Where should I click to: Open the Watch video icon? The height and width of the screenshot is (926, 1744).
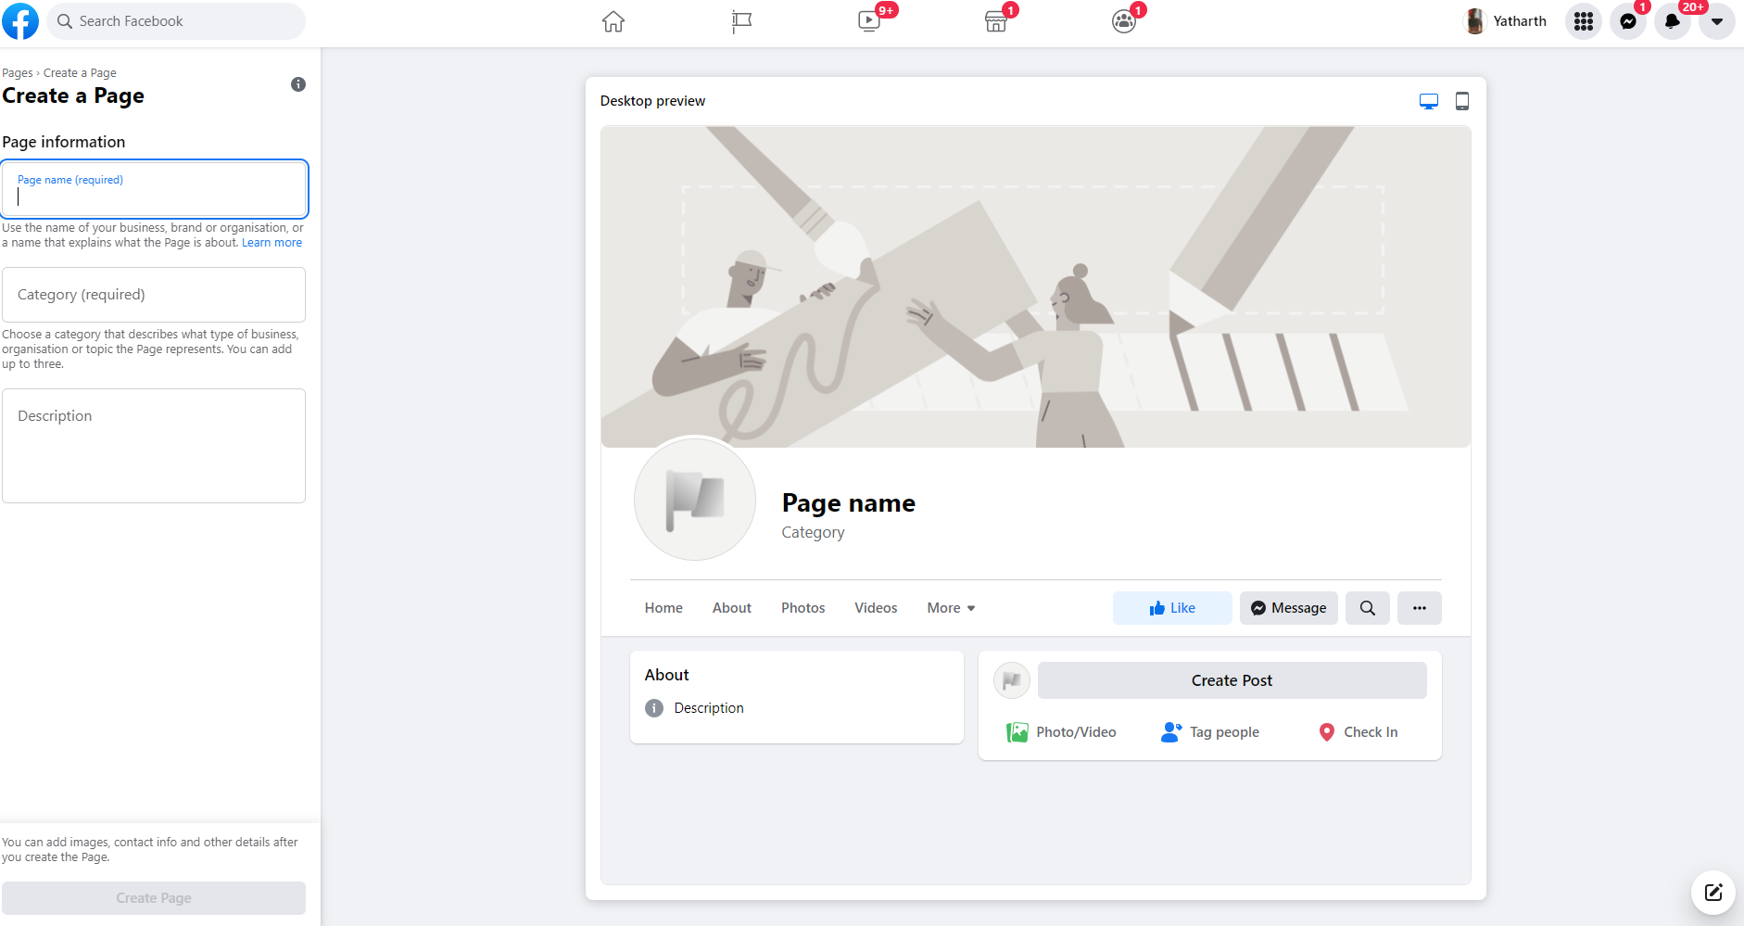(869, 21)
